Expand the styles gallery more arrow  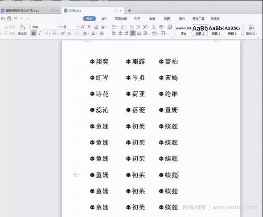click(x=242, y=34)
